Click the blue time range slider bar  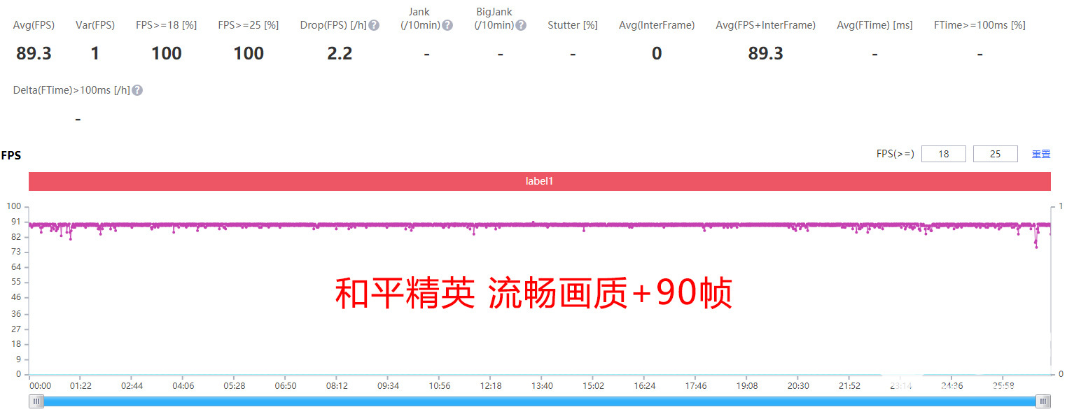540,401
